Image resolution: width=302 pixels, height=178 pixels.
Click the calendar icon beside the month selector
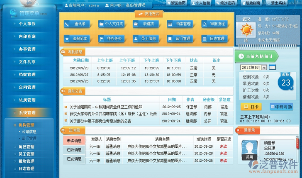coord(272,67)
